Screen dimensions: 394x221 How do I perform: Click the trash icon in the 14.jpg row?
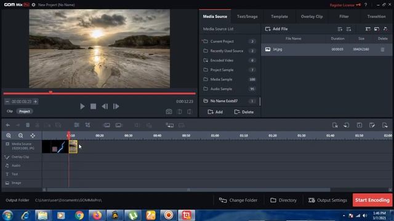click(x=382, y=49)
